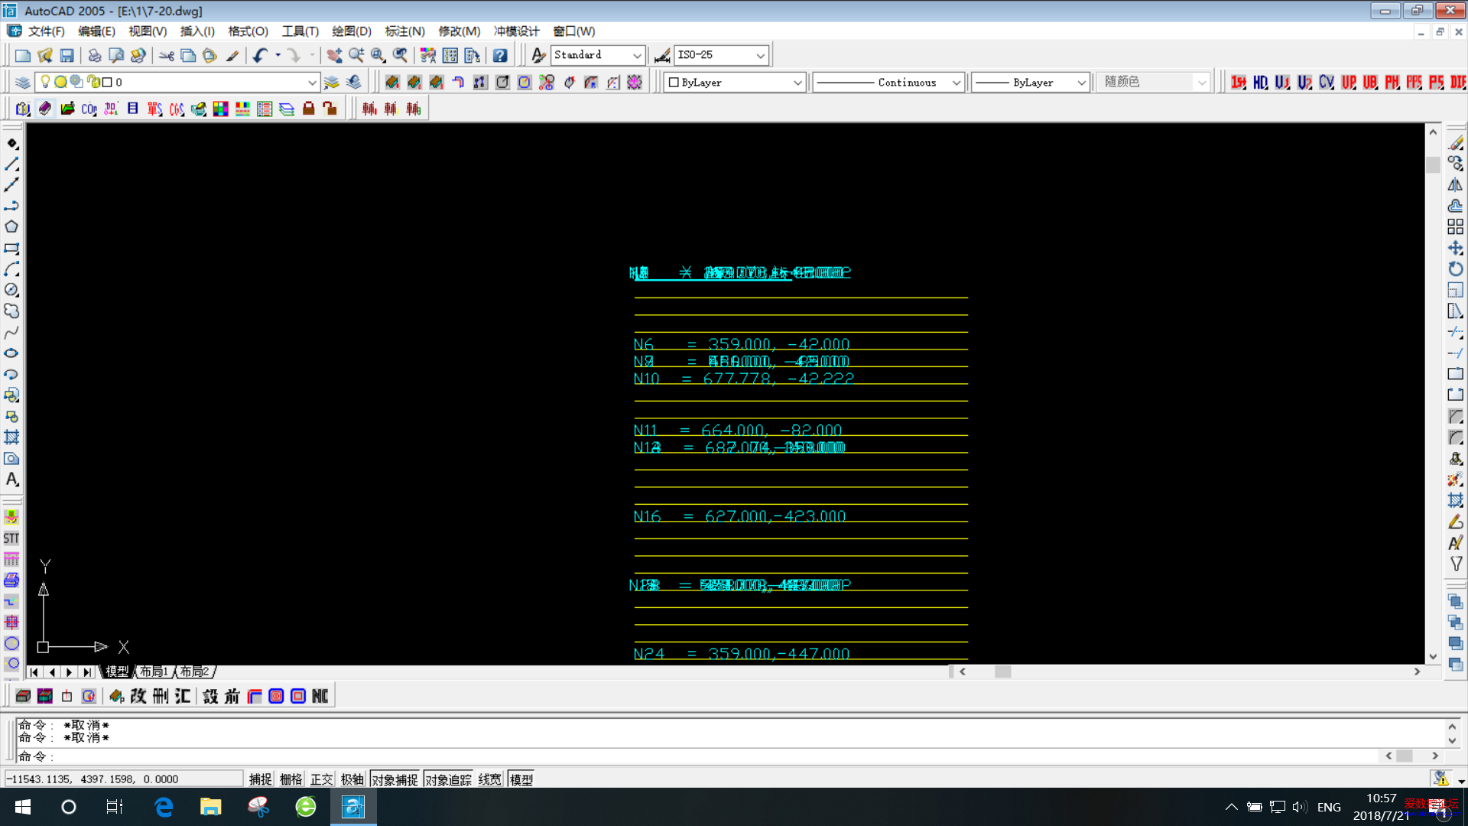Toggle 栅格 grid display

pos(291,779)
